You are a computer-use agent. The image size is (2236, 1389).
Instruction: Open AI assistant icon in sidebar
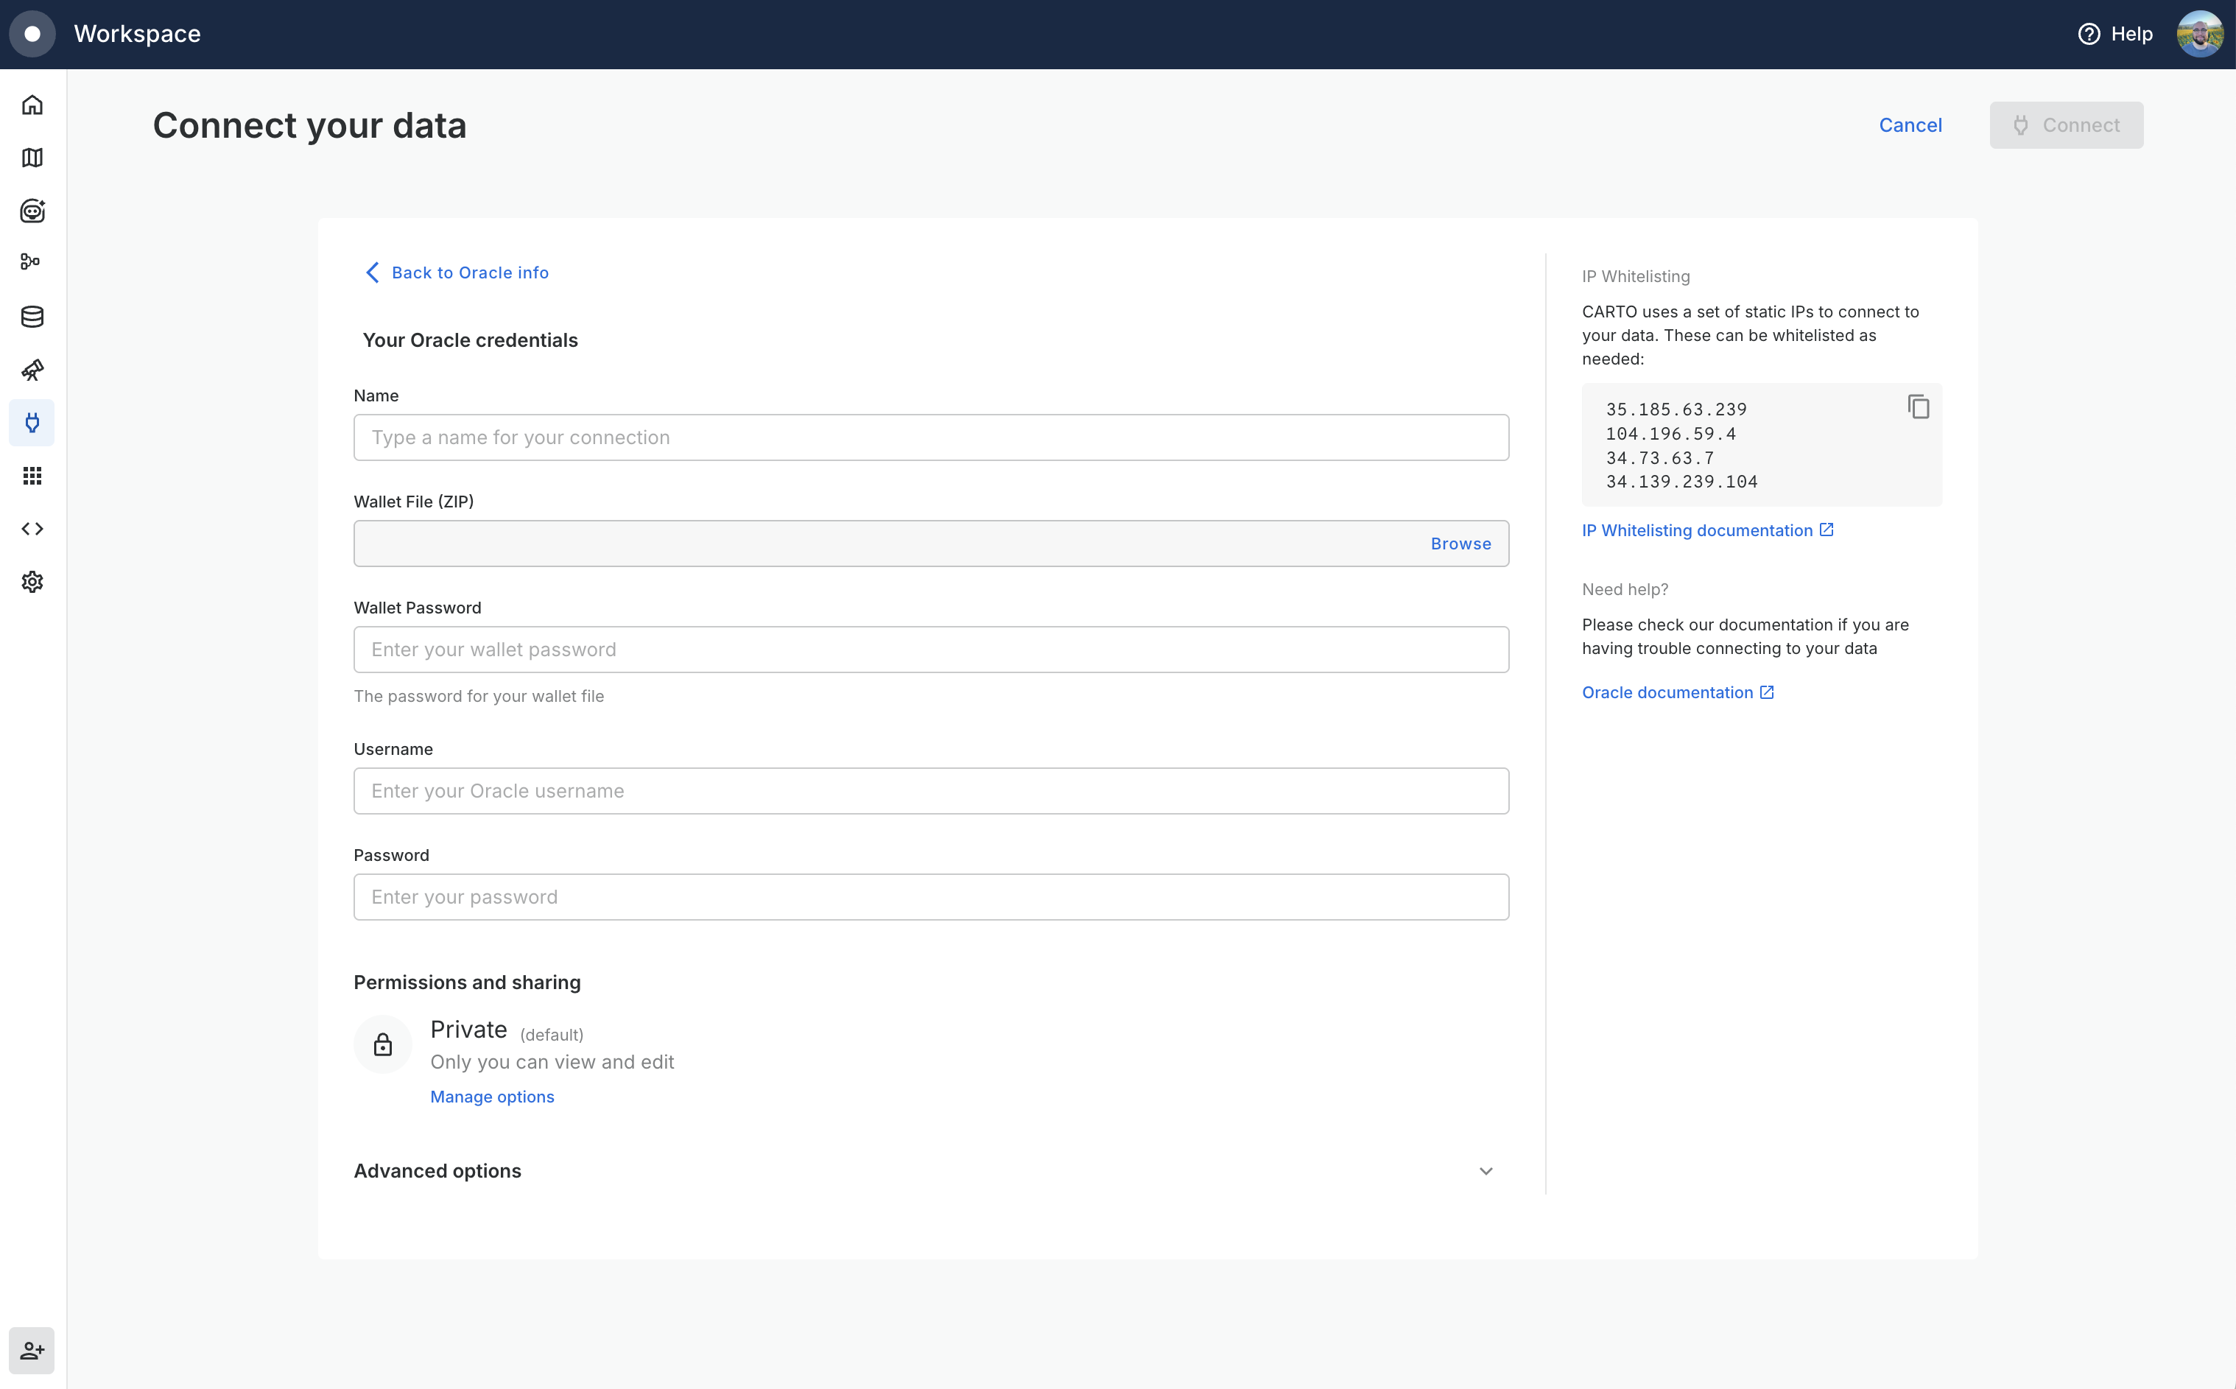[x=32, y=211]
